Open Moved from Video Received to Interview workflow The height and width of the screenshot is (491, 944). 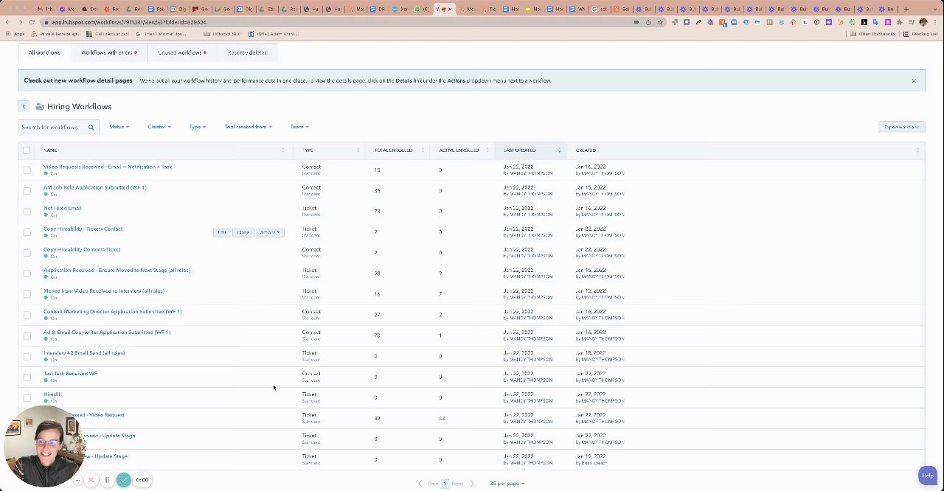[104, 290]
